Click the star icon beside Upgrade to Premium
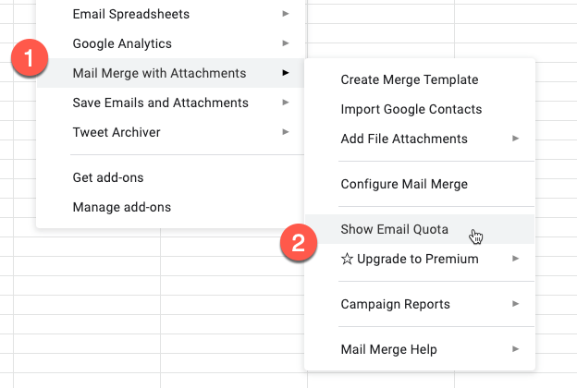 [347, 259]
